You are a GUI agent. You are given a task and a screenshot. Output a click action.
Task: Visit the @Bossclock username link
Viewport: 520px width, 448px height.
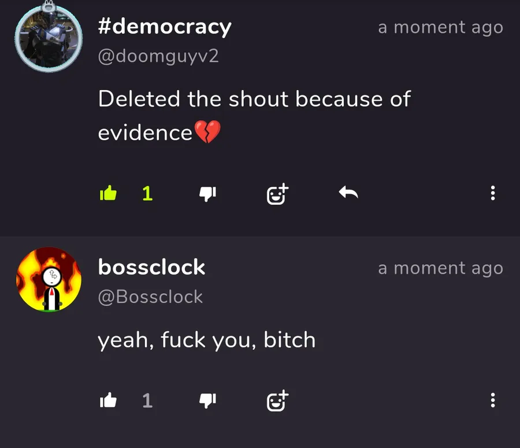point(150,297)
